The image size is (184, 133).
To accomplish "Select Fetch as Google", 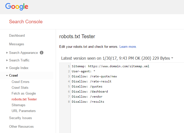I will point(24,94).
